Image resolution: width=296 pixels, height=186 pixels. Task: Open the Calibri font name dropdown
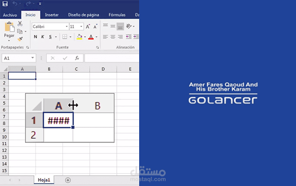[67, 27]
